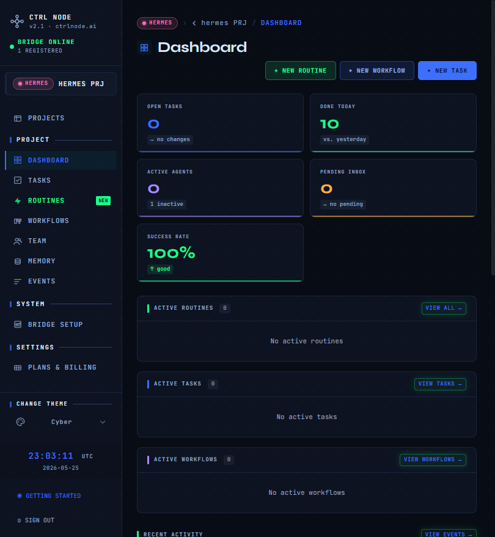The image size is (495, 537).
Task: Click the 'no pending' inbox tag
Action: (343, 204)
